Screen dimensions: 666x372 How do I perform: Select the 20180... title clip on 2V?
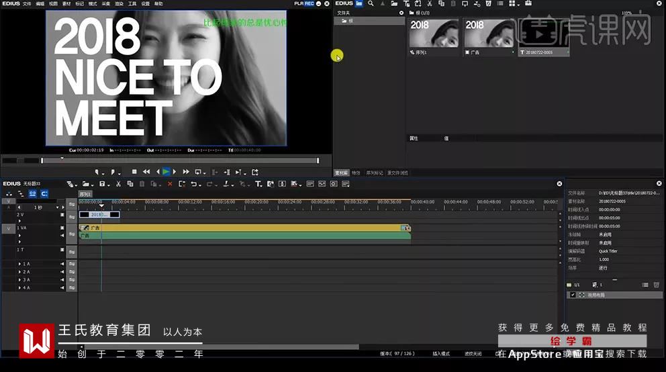pos(99,215)
